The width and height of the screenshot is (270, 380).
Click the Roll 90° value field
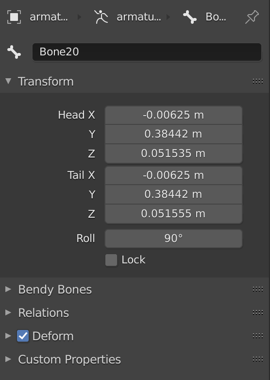pyautogui.click(x=174, y=239)
